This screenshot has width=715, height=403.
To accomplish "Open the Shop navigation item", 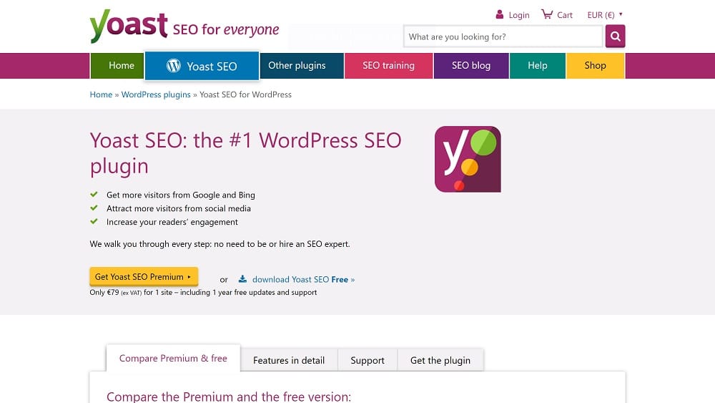I will [595, 66].
